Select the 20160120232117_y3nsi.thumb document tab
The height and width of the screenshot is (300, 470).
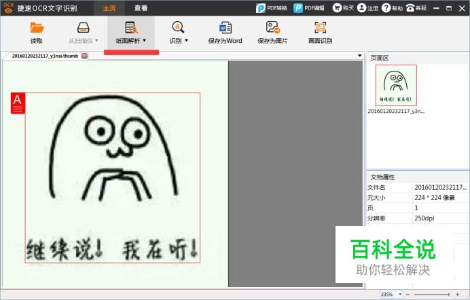pyautogui.click(x=45, y=56)
